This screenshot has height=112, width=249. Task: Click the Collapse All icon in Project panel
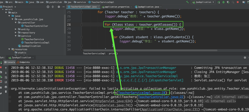[53, 7]
